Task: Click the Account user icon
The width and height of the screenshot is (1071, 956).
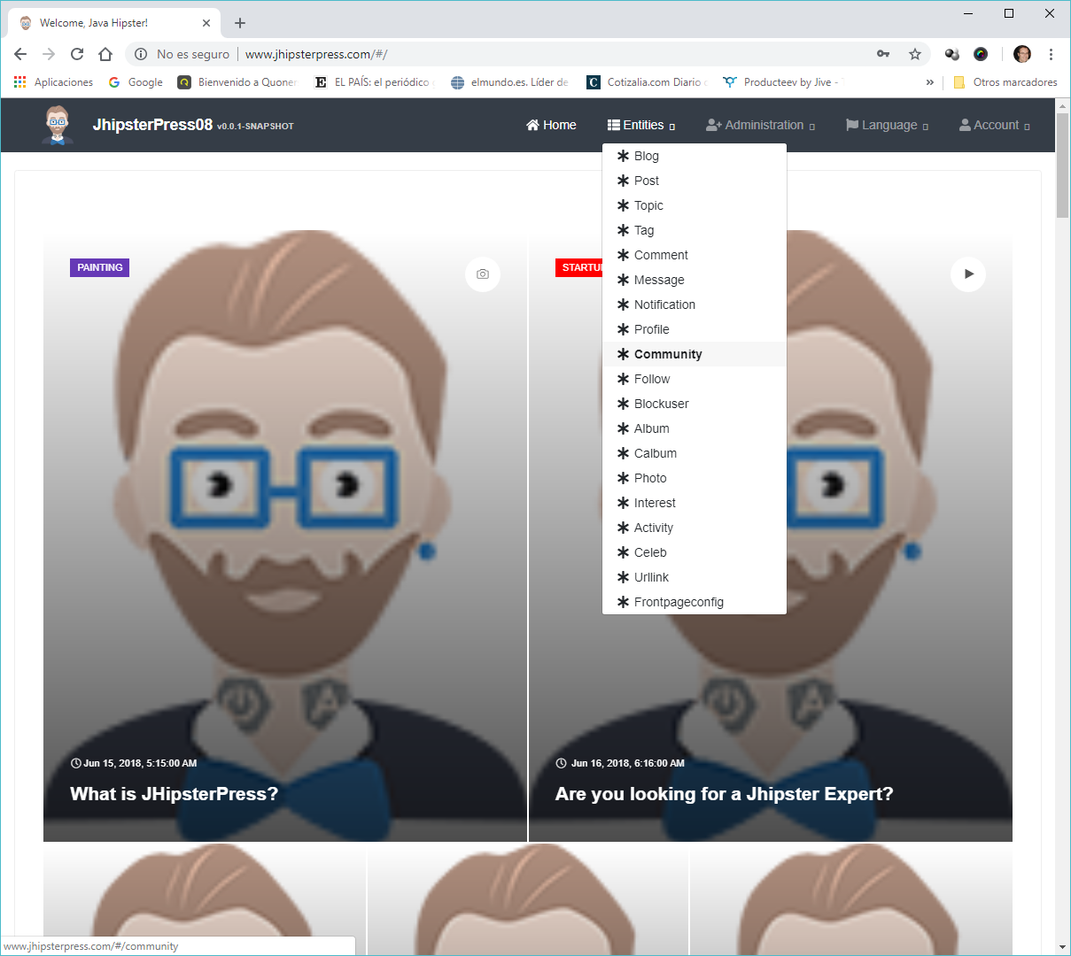Action: (x=963, y=125)
